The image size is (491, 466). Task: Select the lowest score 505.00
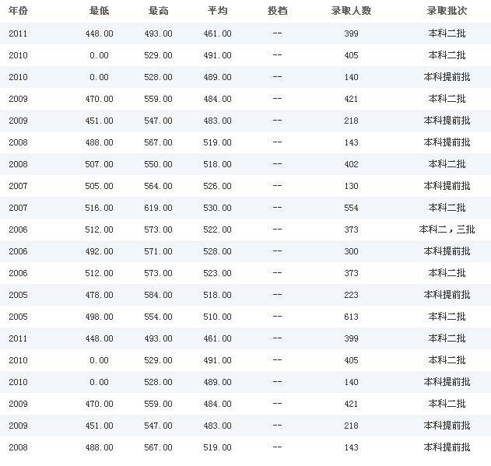100,186
